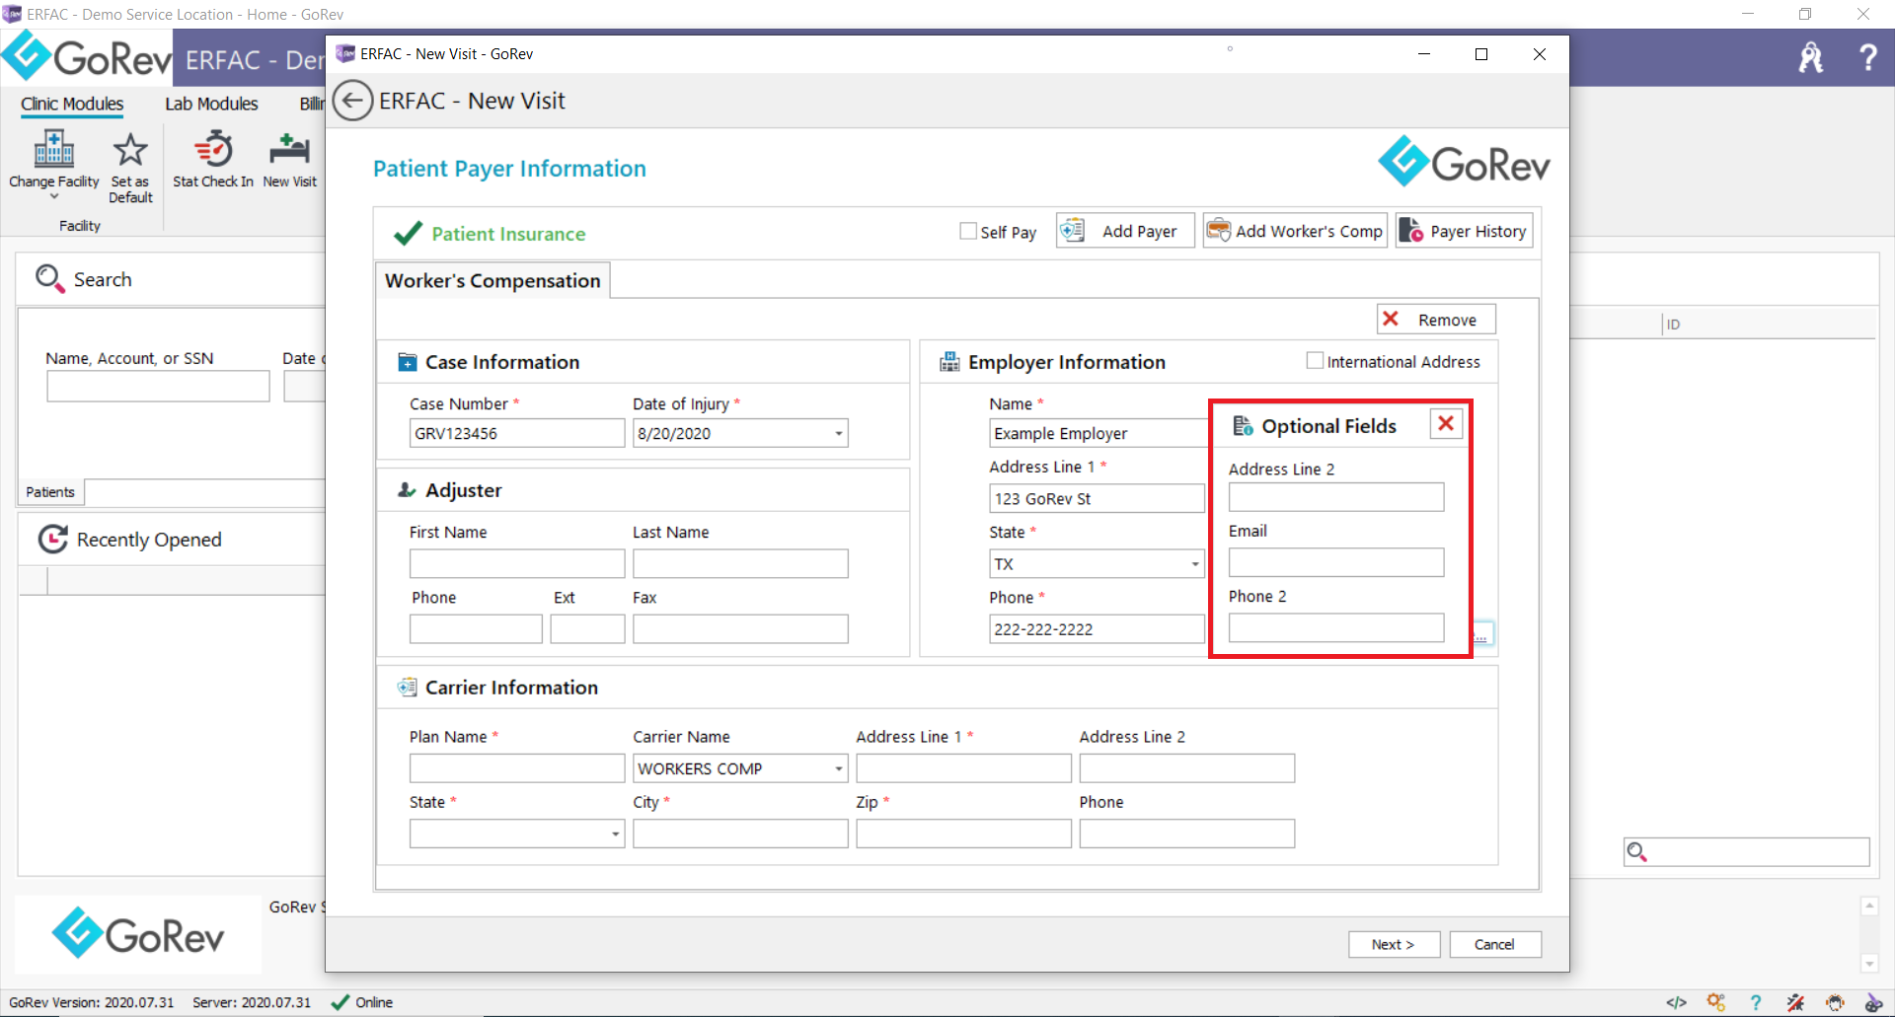This screenshot has width=1895, height=1017.
Task: Open Carrier Name WORKERS COMP dropdown
Action: (838, 768)
